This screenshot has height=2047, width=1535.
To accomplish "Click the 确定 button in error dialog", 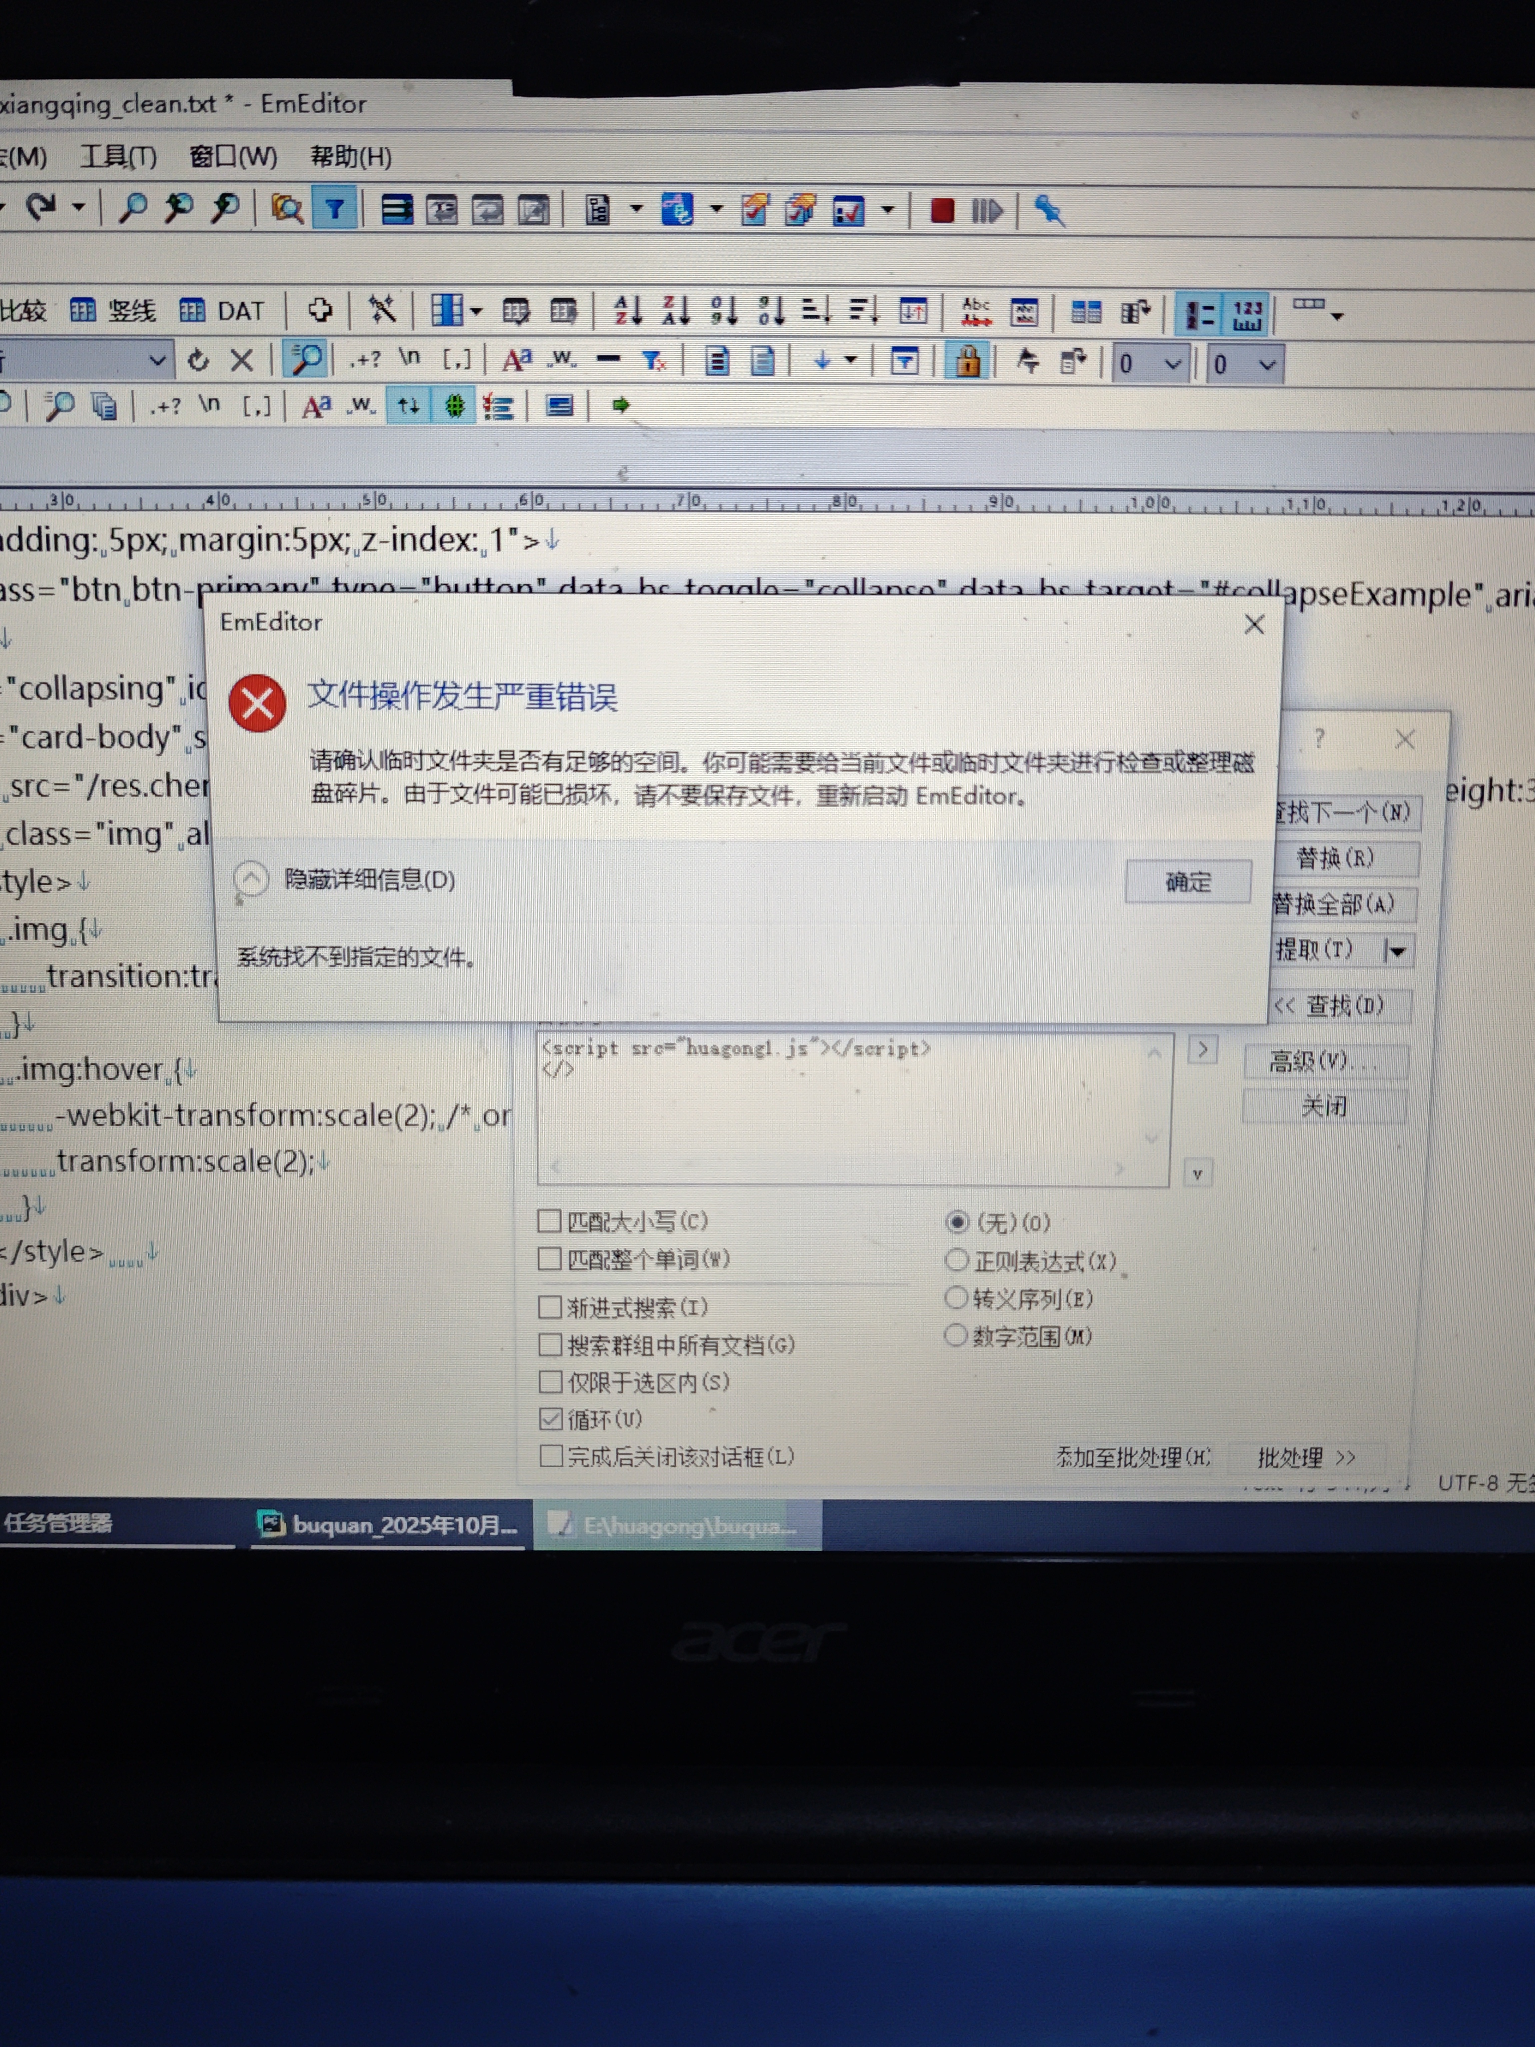I will pyautogui.click(x=1187, y=881).
